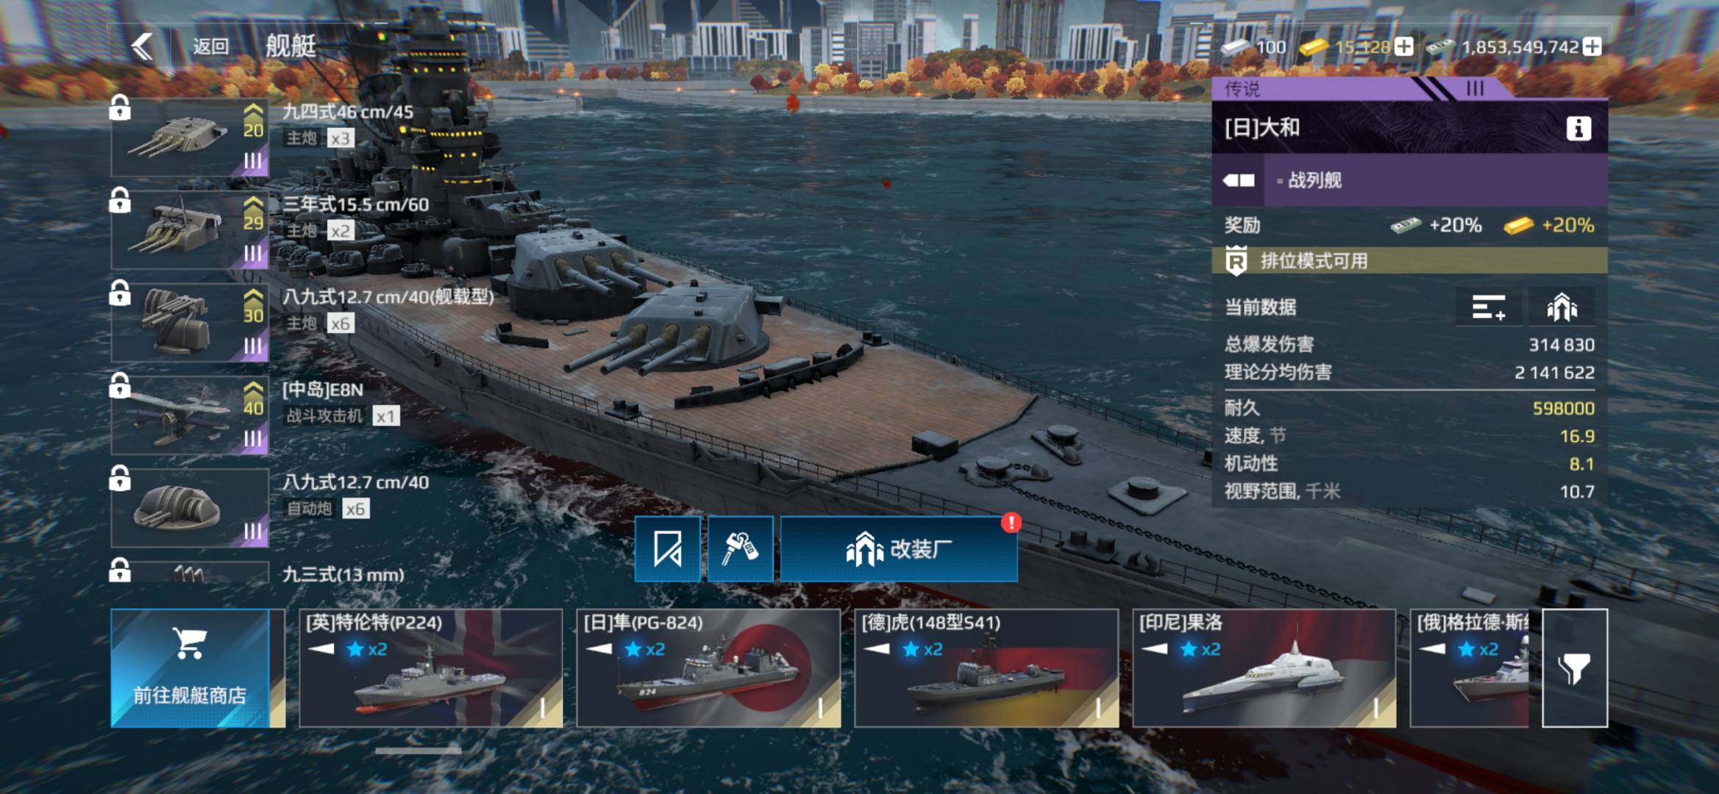Expand 八九式12.7 cm/40(舰载型) weapon slot
1719x794 pixels.
click(190, 322)
